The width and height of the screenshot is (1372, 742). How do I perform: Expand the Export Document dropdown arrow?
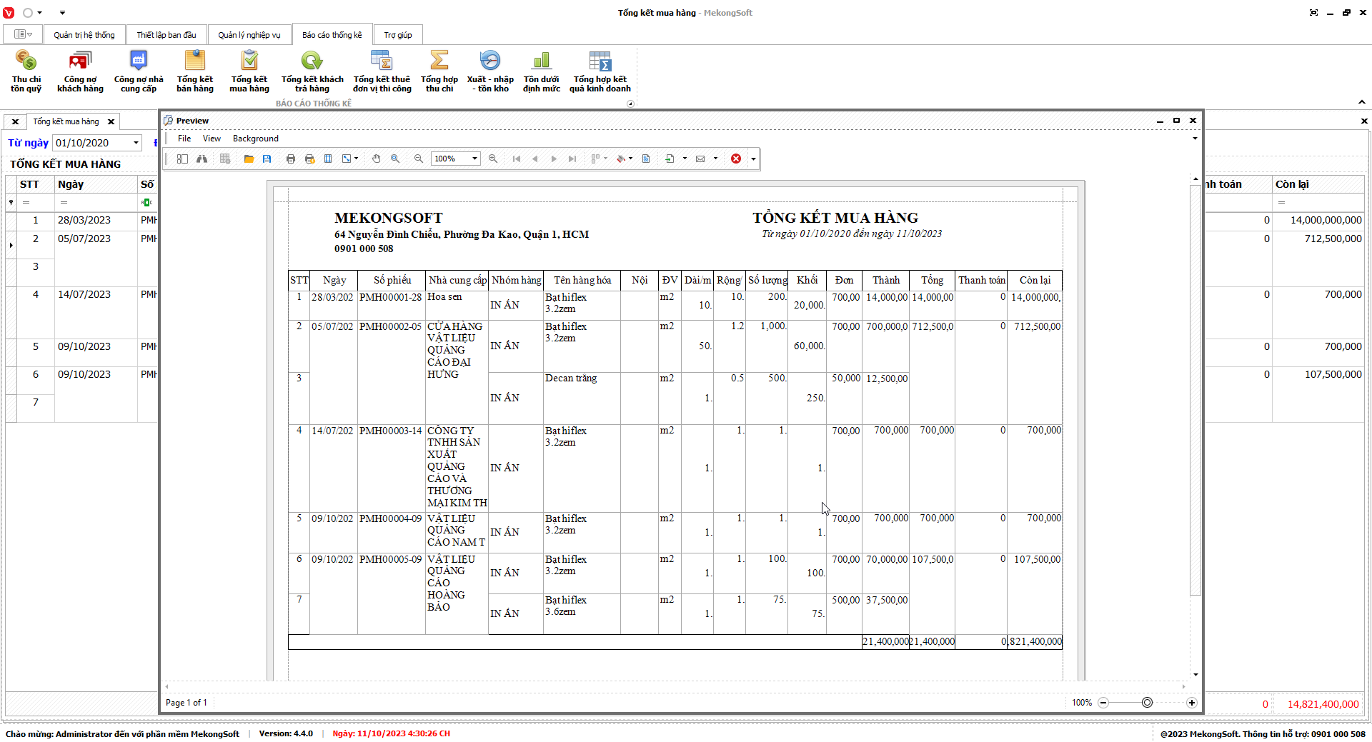[x=685, y=159]
